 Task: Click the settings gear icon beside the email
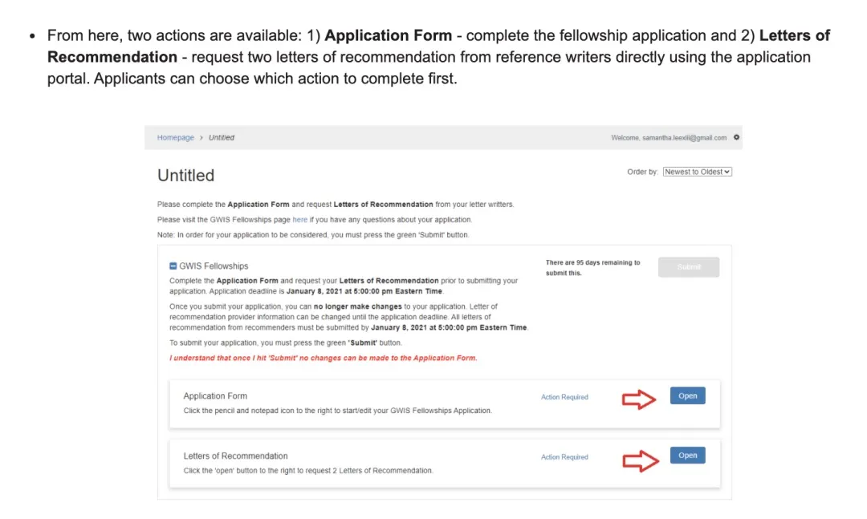(x=737, y=137)
